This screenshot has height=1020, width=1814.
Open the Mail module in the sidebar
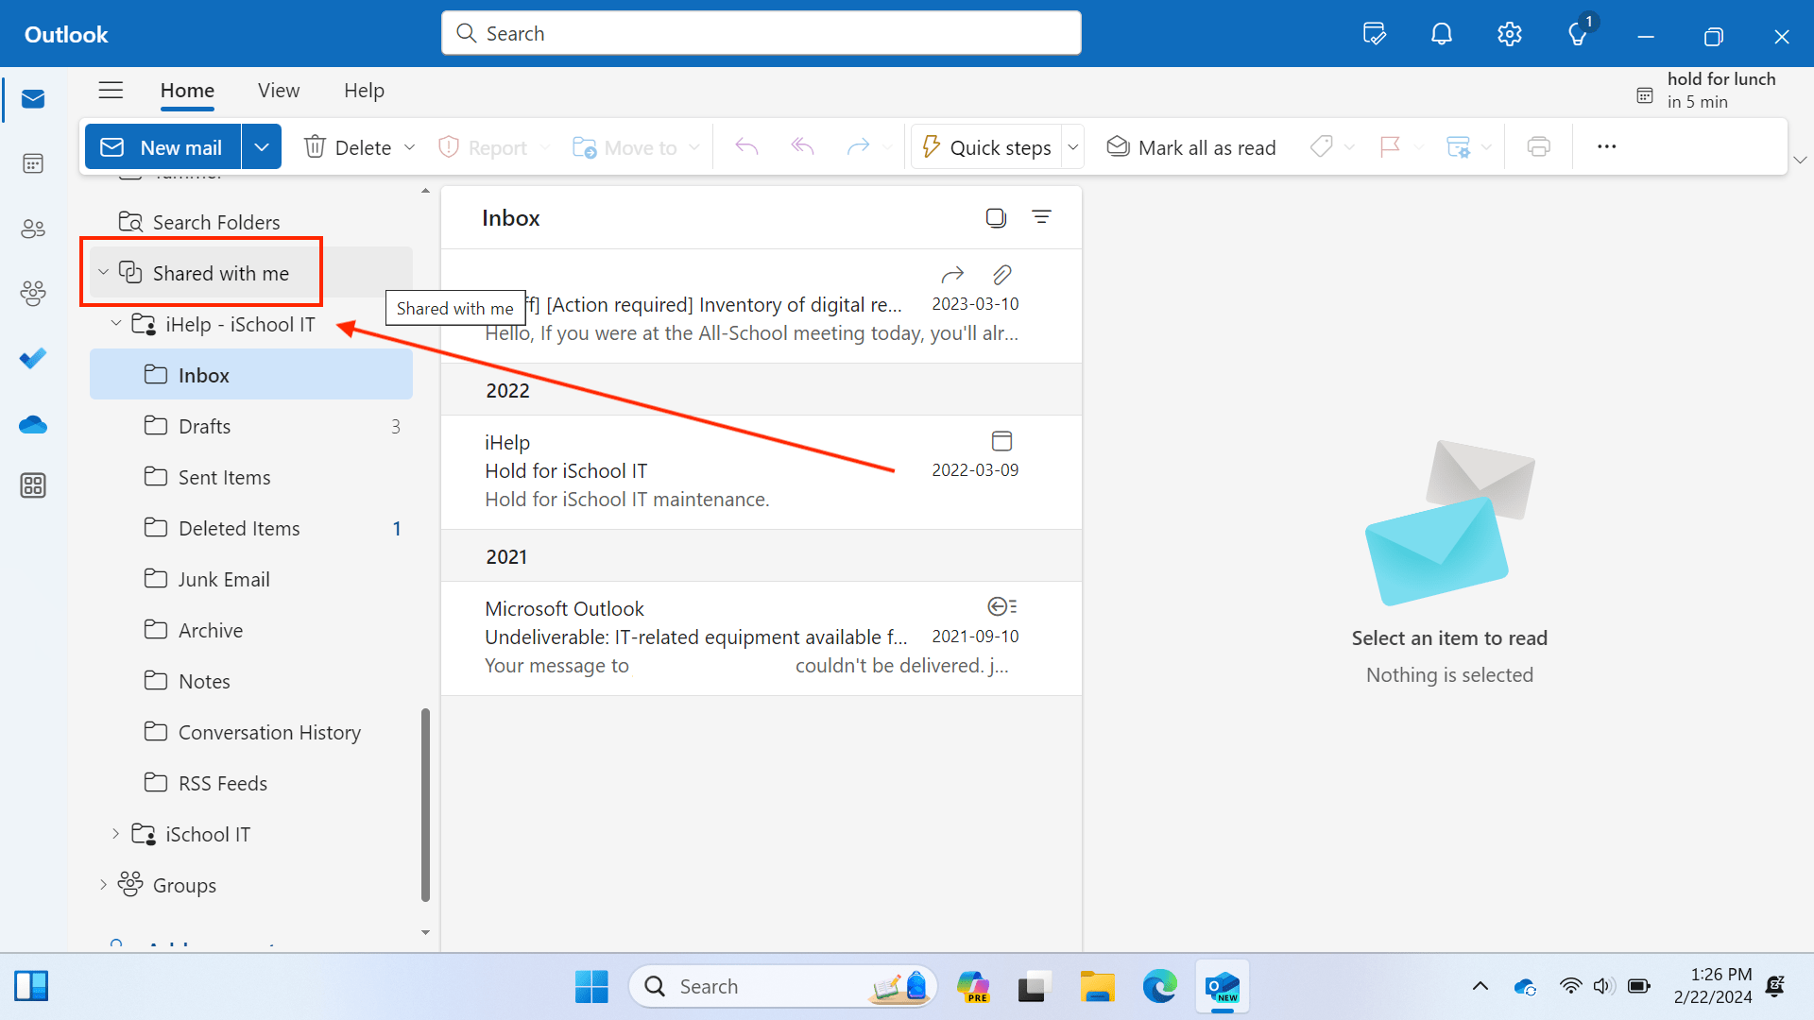[33, 99]
